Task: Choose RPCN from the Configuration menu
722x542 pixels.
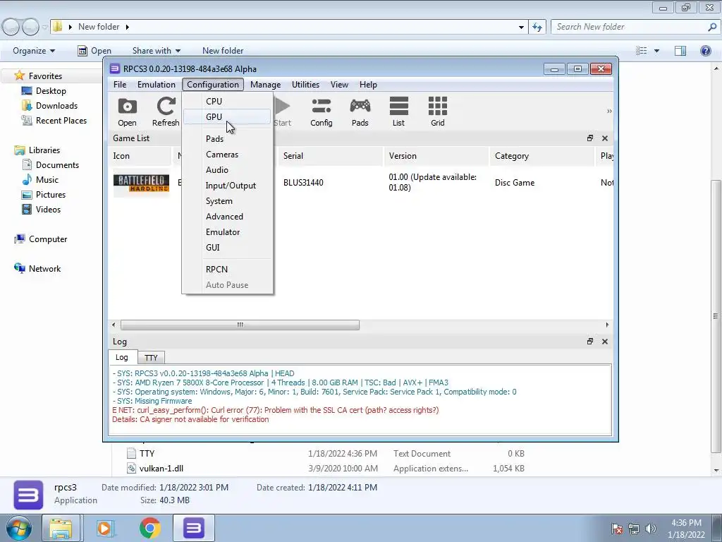Action: pos(228,270)
